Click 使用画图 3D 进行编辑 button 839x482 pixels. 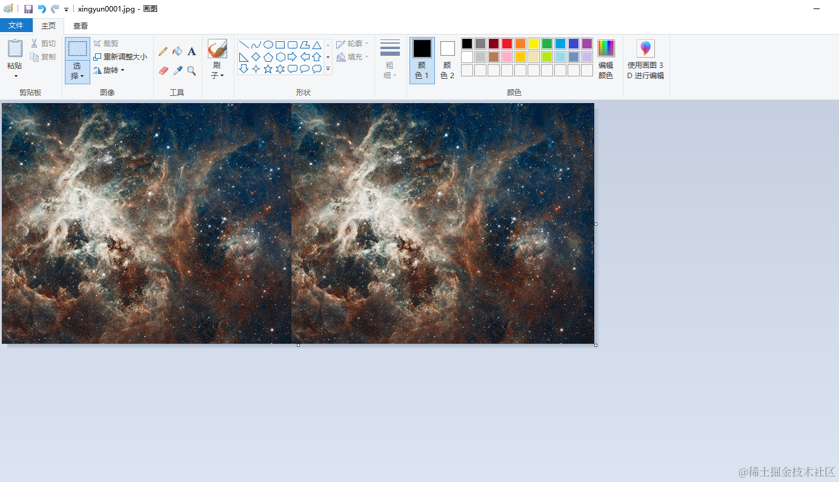point(646,59)
